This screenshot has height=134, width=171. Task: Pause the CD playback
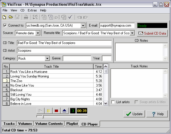click(48, 111)
